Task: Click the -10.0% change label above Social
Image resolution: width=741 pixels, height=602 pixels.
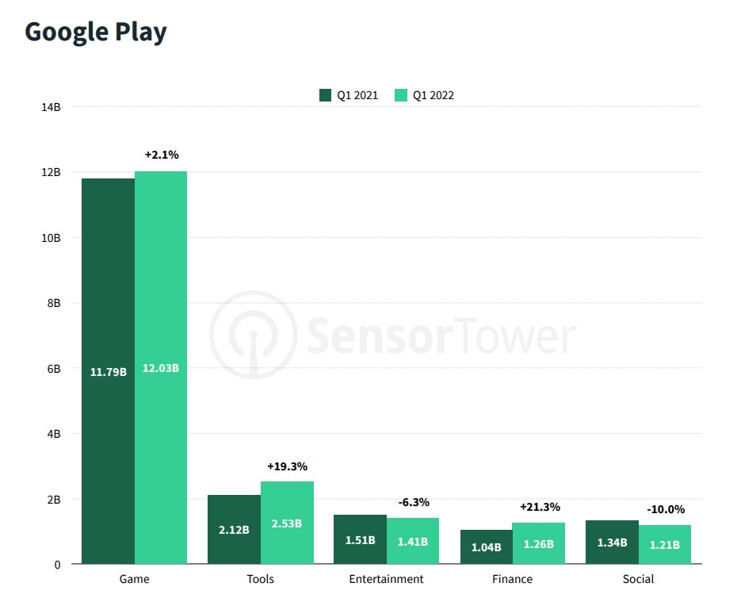Action: [x=666, y=510]
